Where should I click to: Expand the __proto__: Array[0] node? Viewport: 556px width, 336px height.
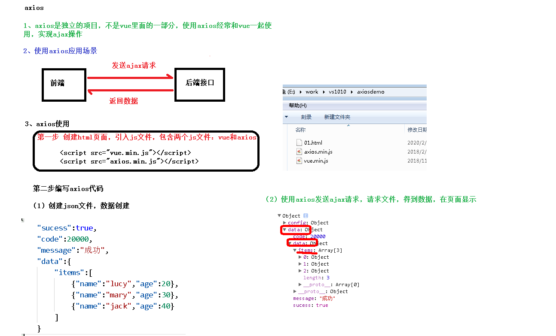click(x=300, y=285)
